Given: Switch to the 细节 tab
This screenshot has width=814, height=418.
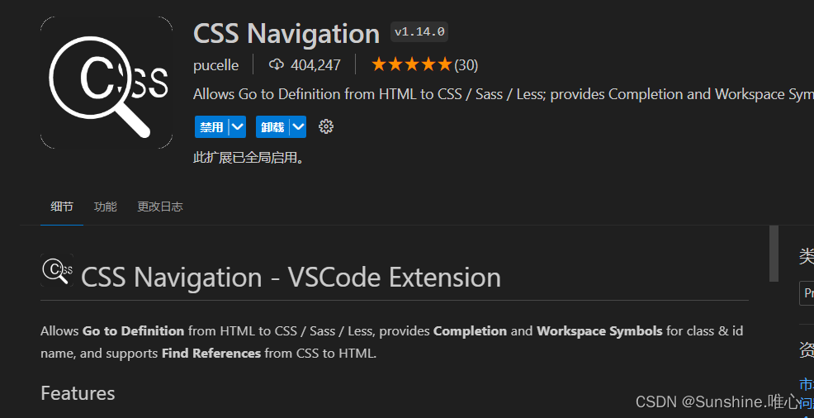Looking at the screenshot, I should (x=62, y=207).
